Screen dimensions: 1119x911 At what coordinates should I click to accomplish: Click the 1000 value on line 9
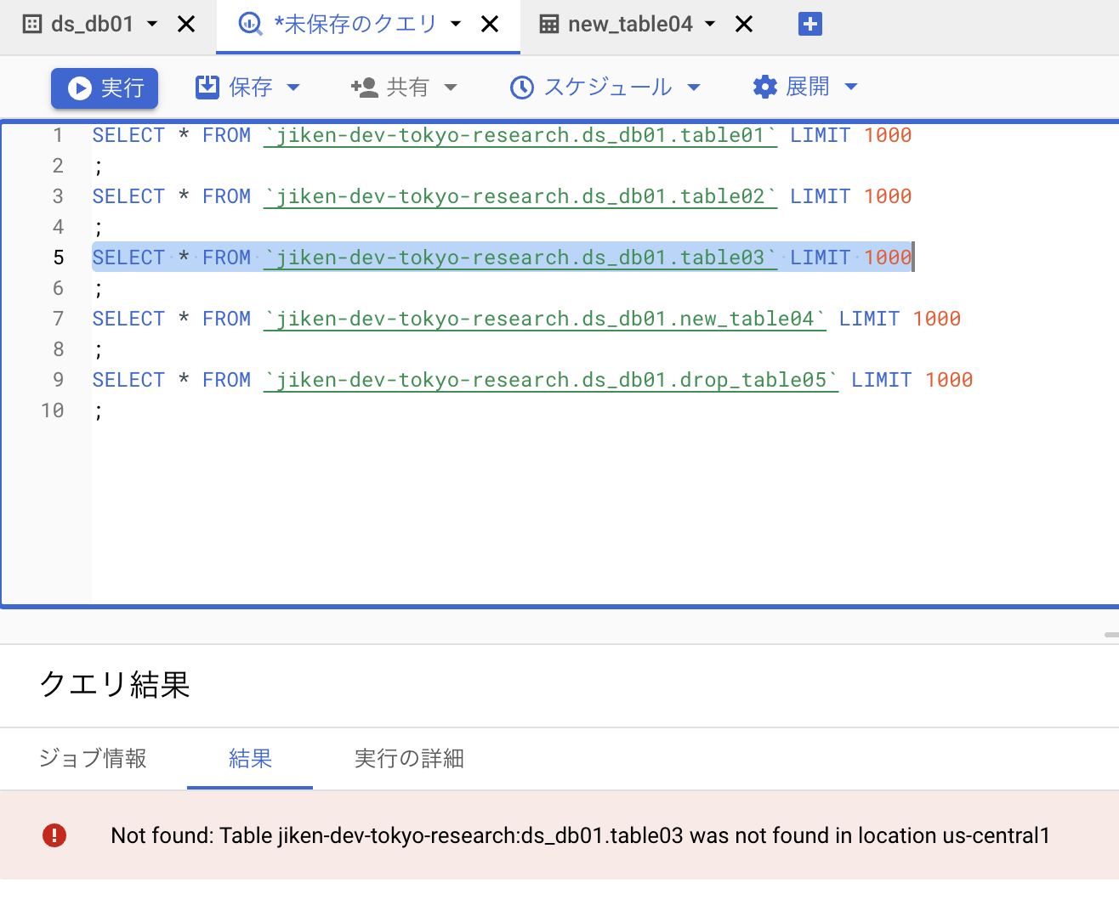[949, 380]
